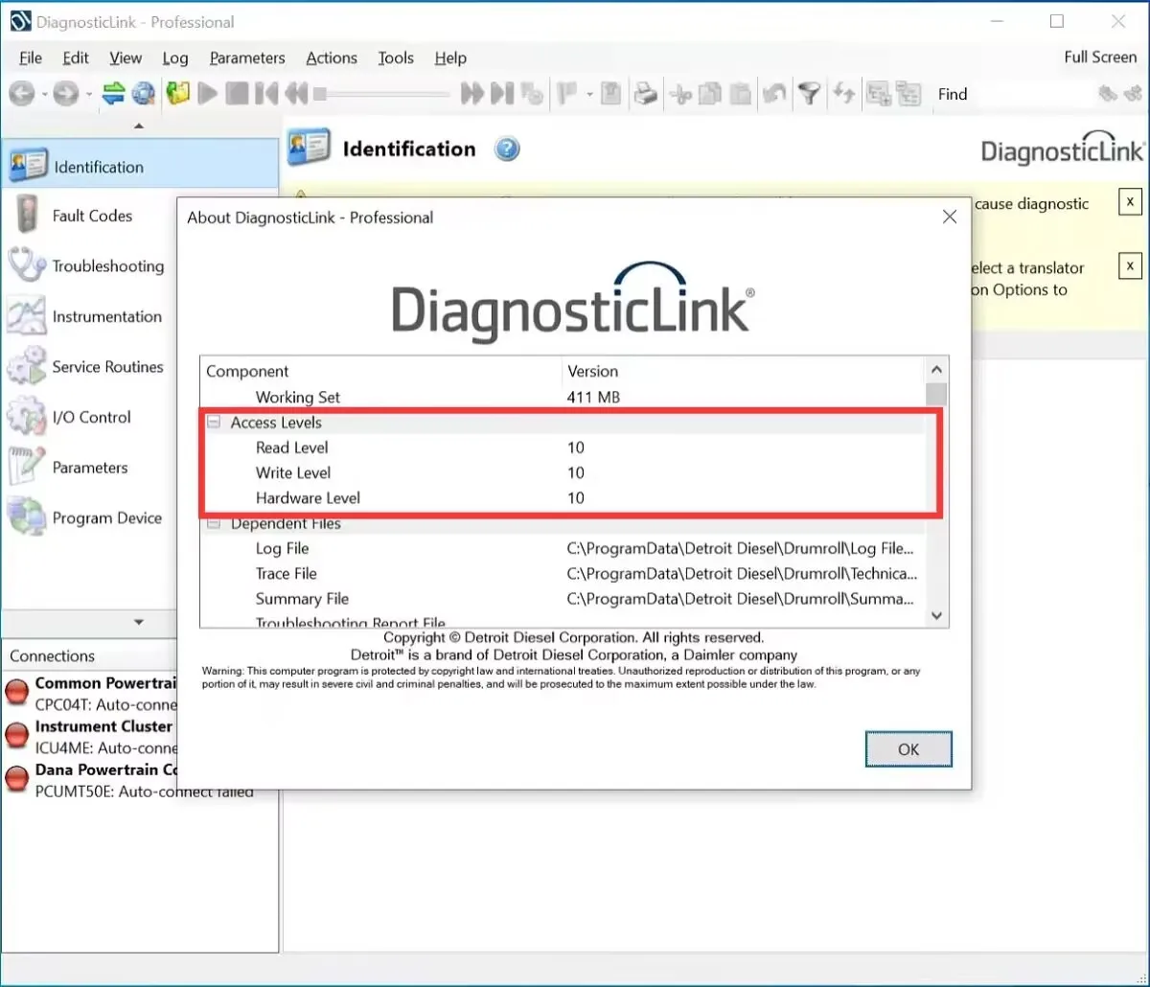Click the Forward navigation arrow in the toolbar

[x=65, y=93]
